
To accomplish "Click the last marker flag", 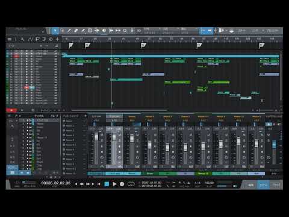I will [x=261, y=45].
